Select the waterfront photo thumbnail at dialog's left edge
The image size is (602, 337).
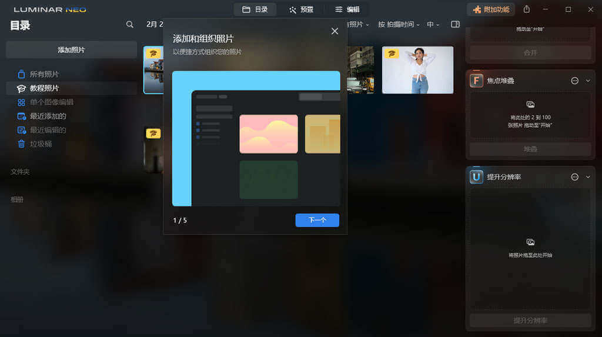click(x=153, y=70)
